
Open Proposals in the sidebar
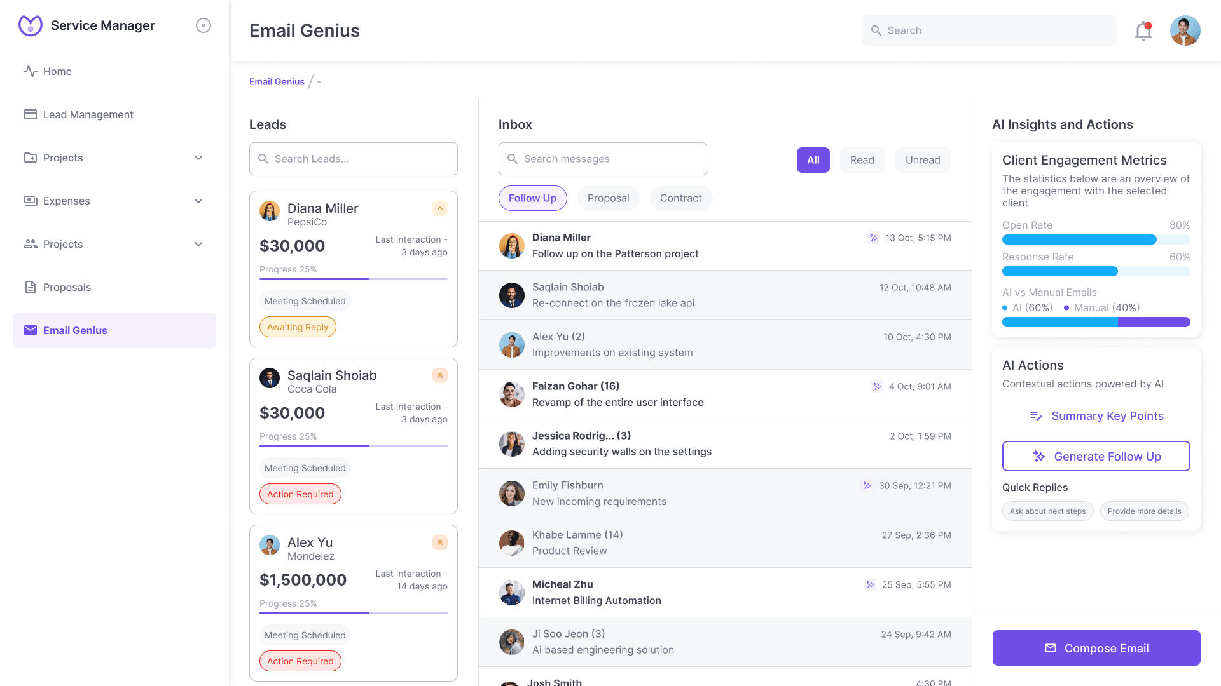[67, 287]
